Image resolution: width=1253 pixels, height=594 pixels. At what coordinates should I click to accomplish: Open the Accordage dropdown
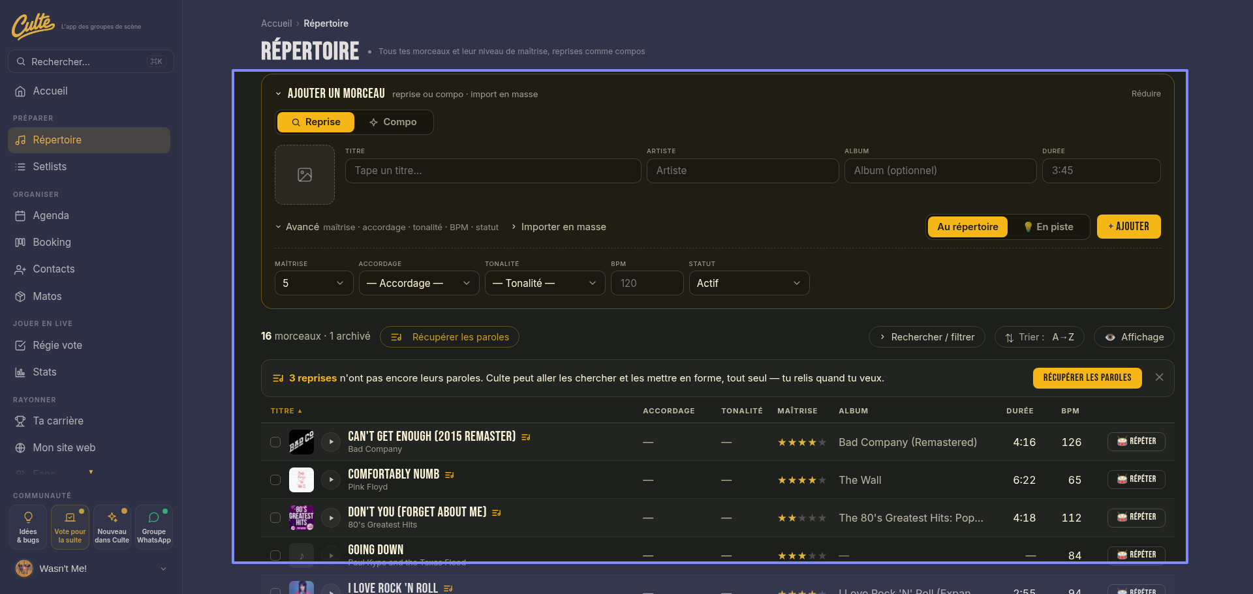[x=419, y=283]
